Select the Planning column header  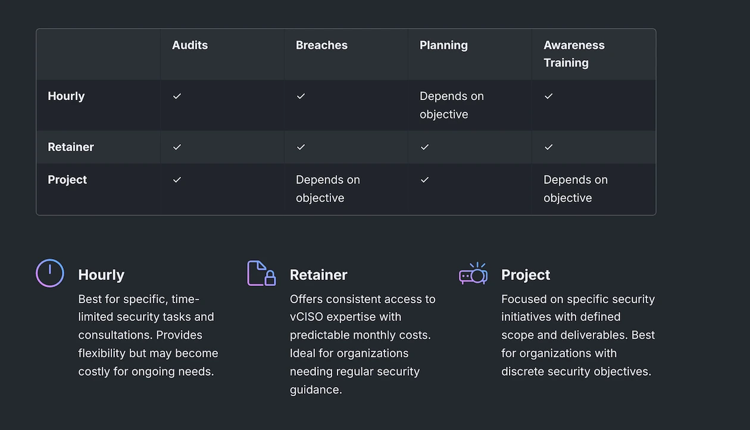click(x=443, y=45)
